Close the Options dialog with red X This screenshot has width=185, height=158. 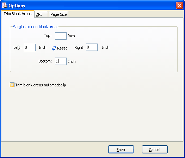click(x=179, y=6)
